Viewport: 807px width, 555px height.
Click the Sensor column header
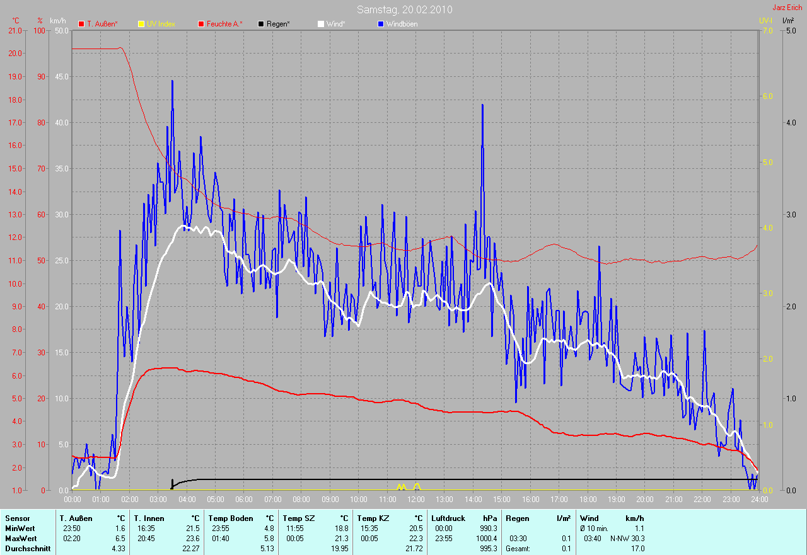pyautogui.click(x=17, y=518)
